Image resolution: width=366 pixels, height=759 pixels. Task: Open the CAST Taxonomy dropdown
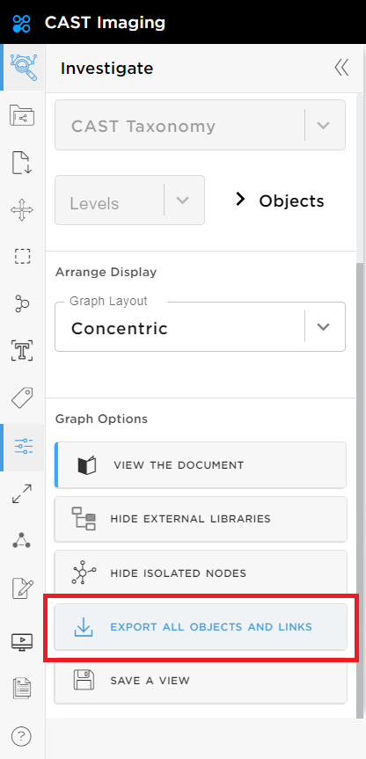pyautogui.click(x=200, y=125)
